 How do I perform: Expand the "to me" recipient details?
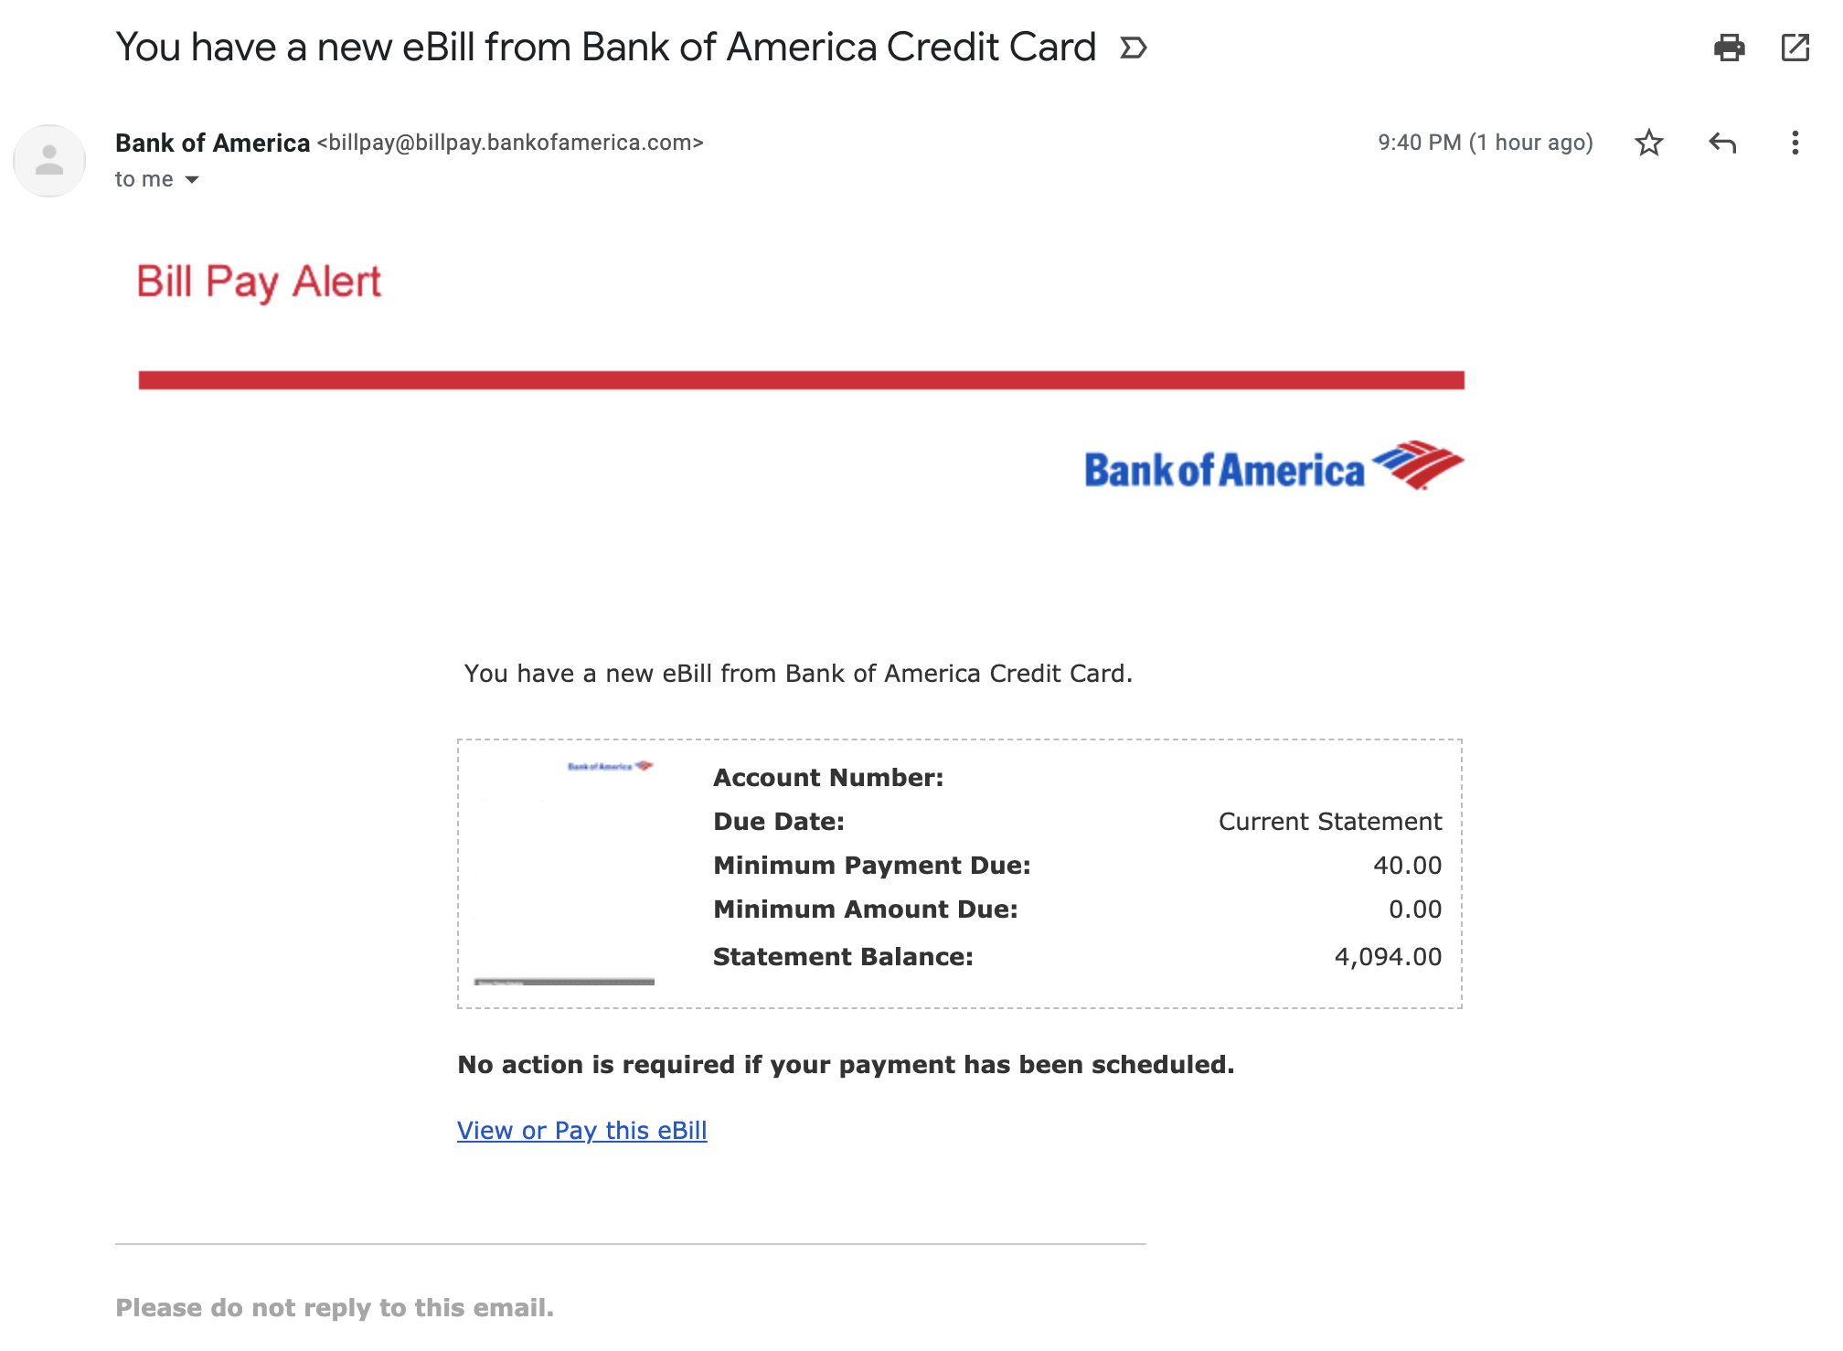point(192,179)
